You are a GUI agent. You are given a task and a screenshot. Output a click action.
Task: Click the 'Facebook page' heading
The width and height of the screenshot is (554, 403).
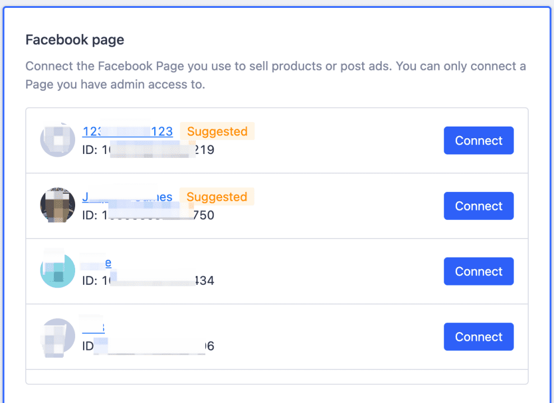coord(75,40)
